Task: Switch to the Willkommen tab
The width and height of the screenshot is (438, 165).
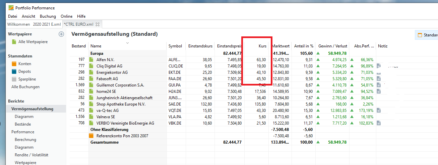Action: (x=18, y=24)
